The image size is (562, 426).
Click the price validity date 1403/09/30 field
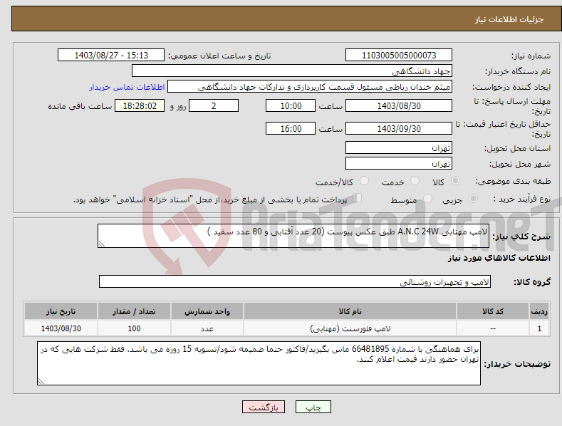399,128
